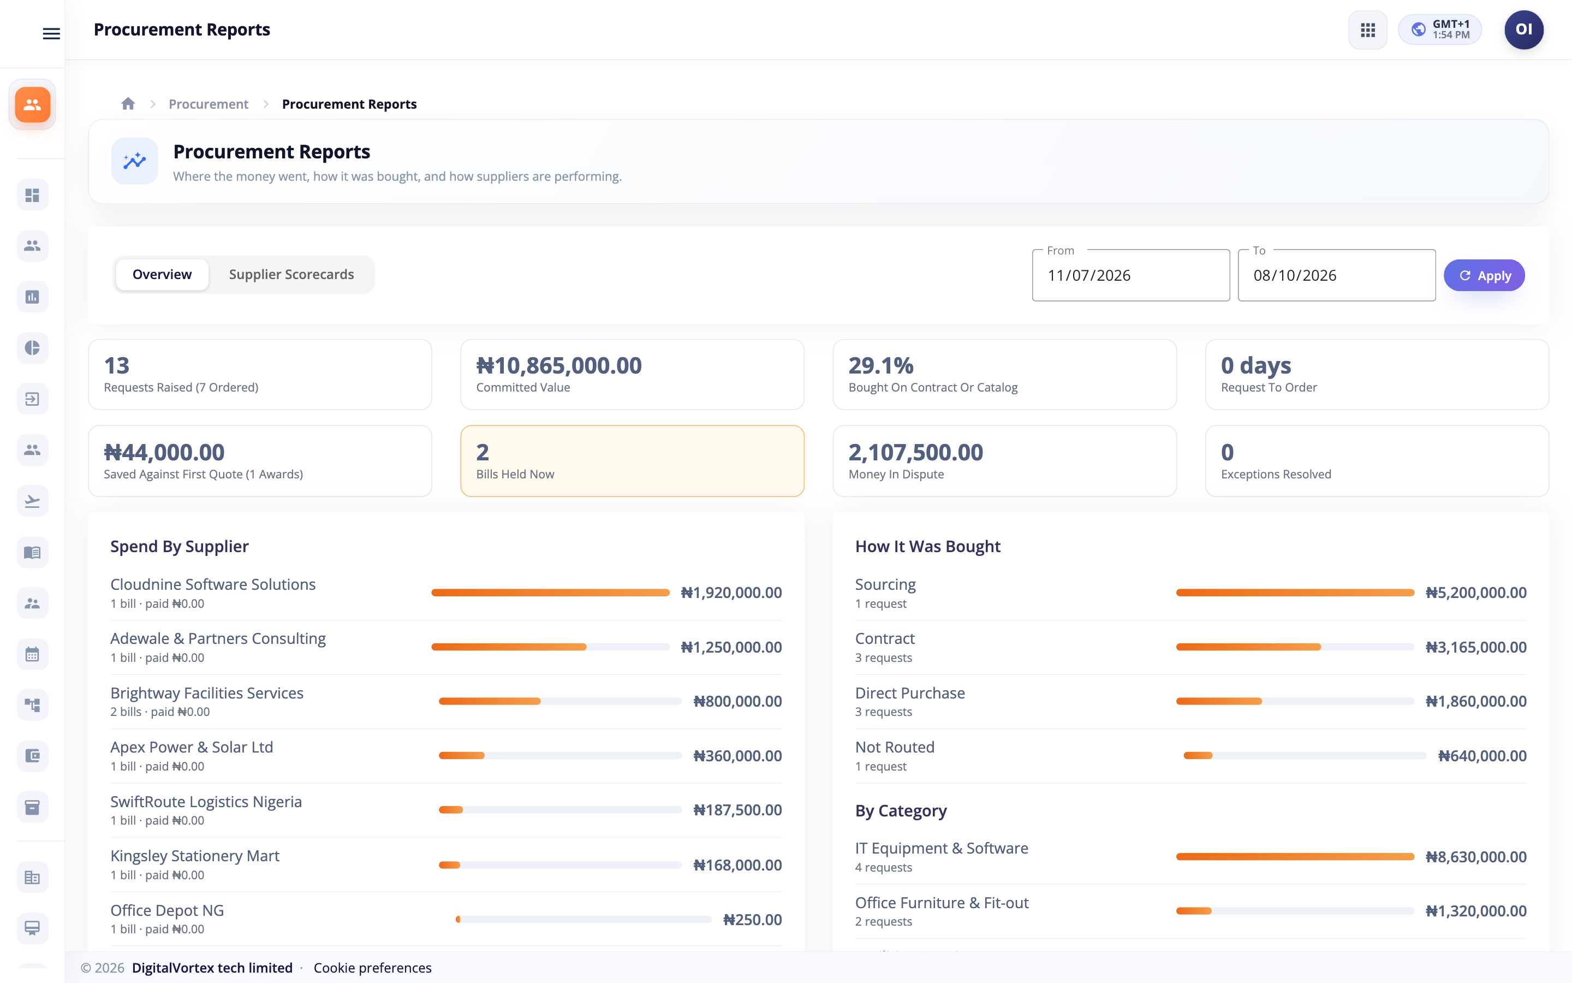1572x983 pixels.
Task: Switch to Supplier Scorecards tab
Action: point(291,274)
